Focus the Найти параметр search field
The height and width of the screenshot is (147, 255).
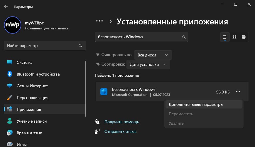(45, 46)
